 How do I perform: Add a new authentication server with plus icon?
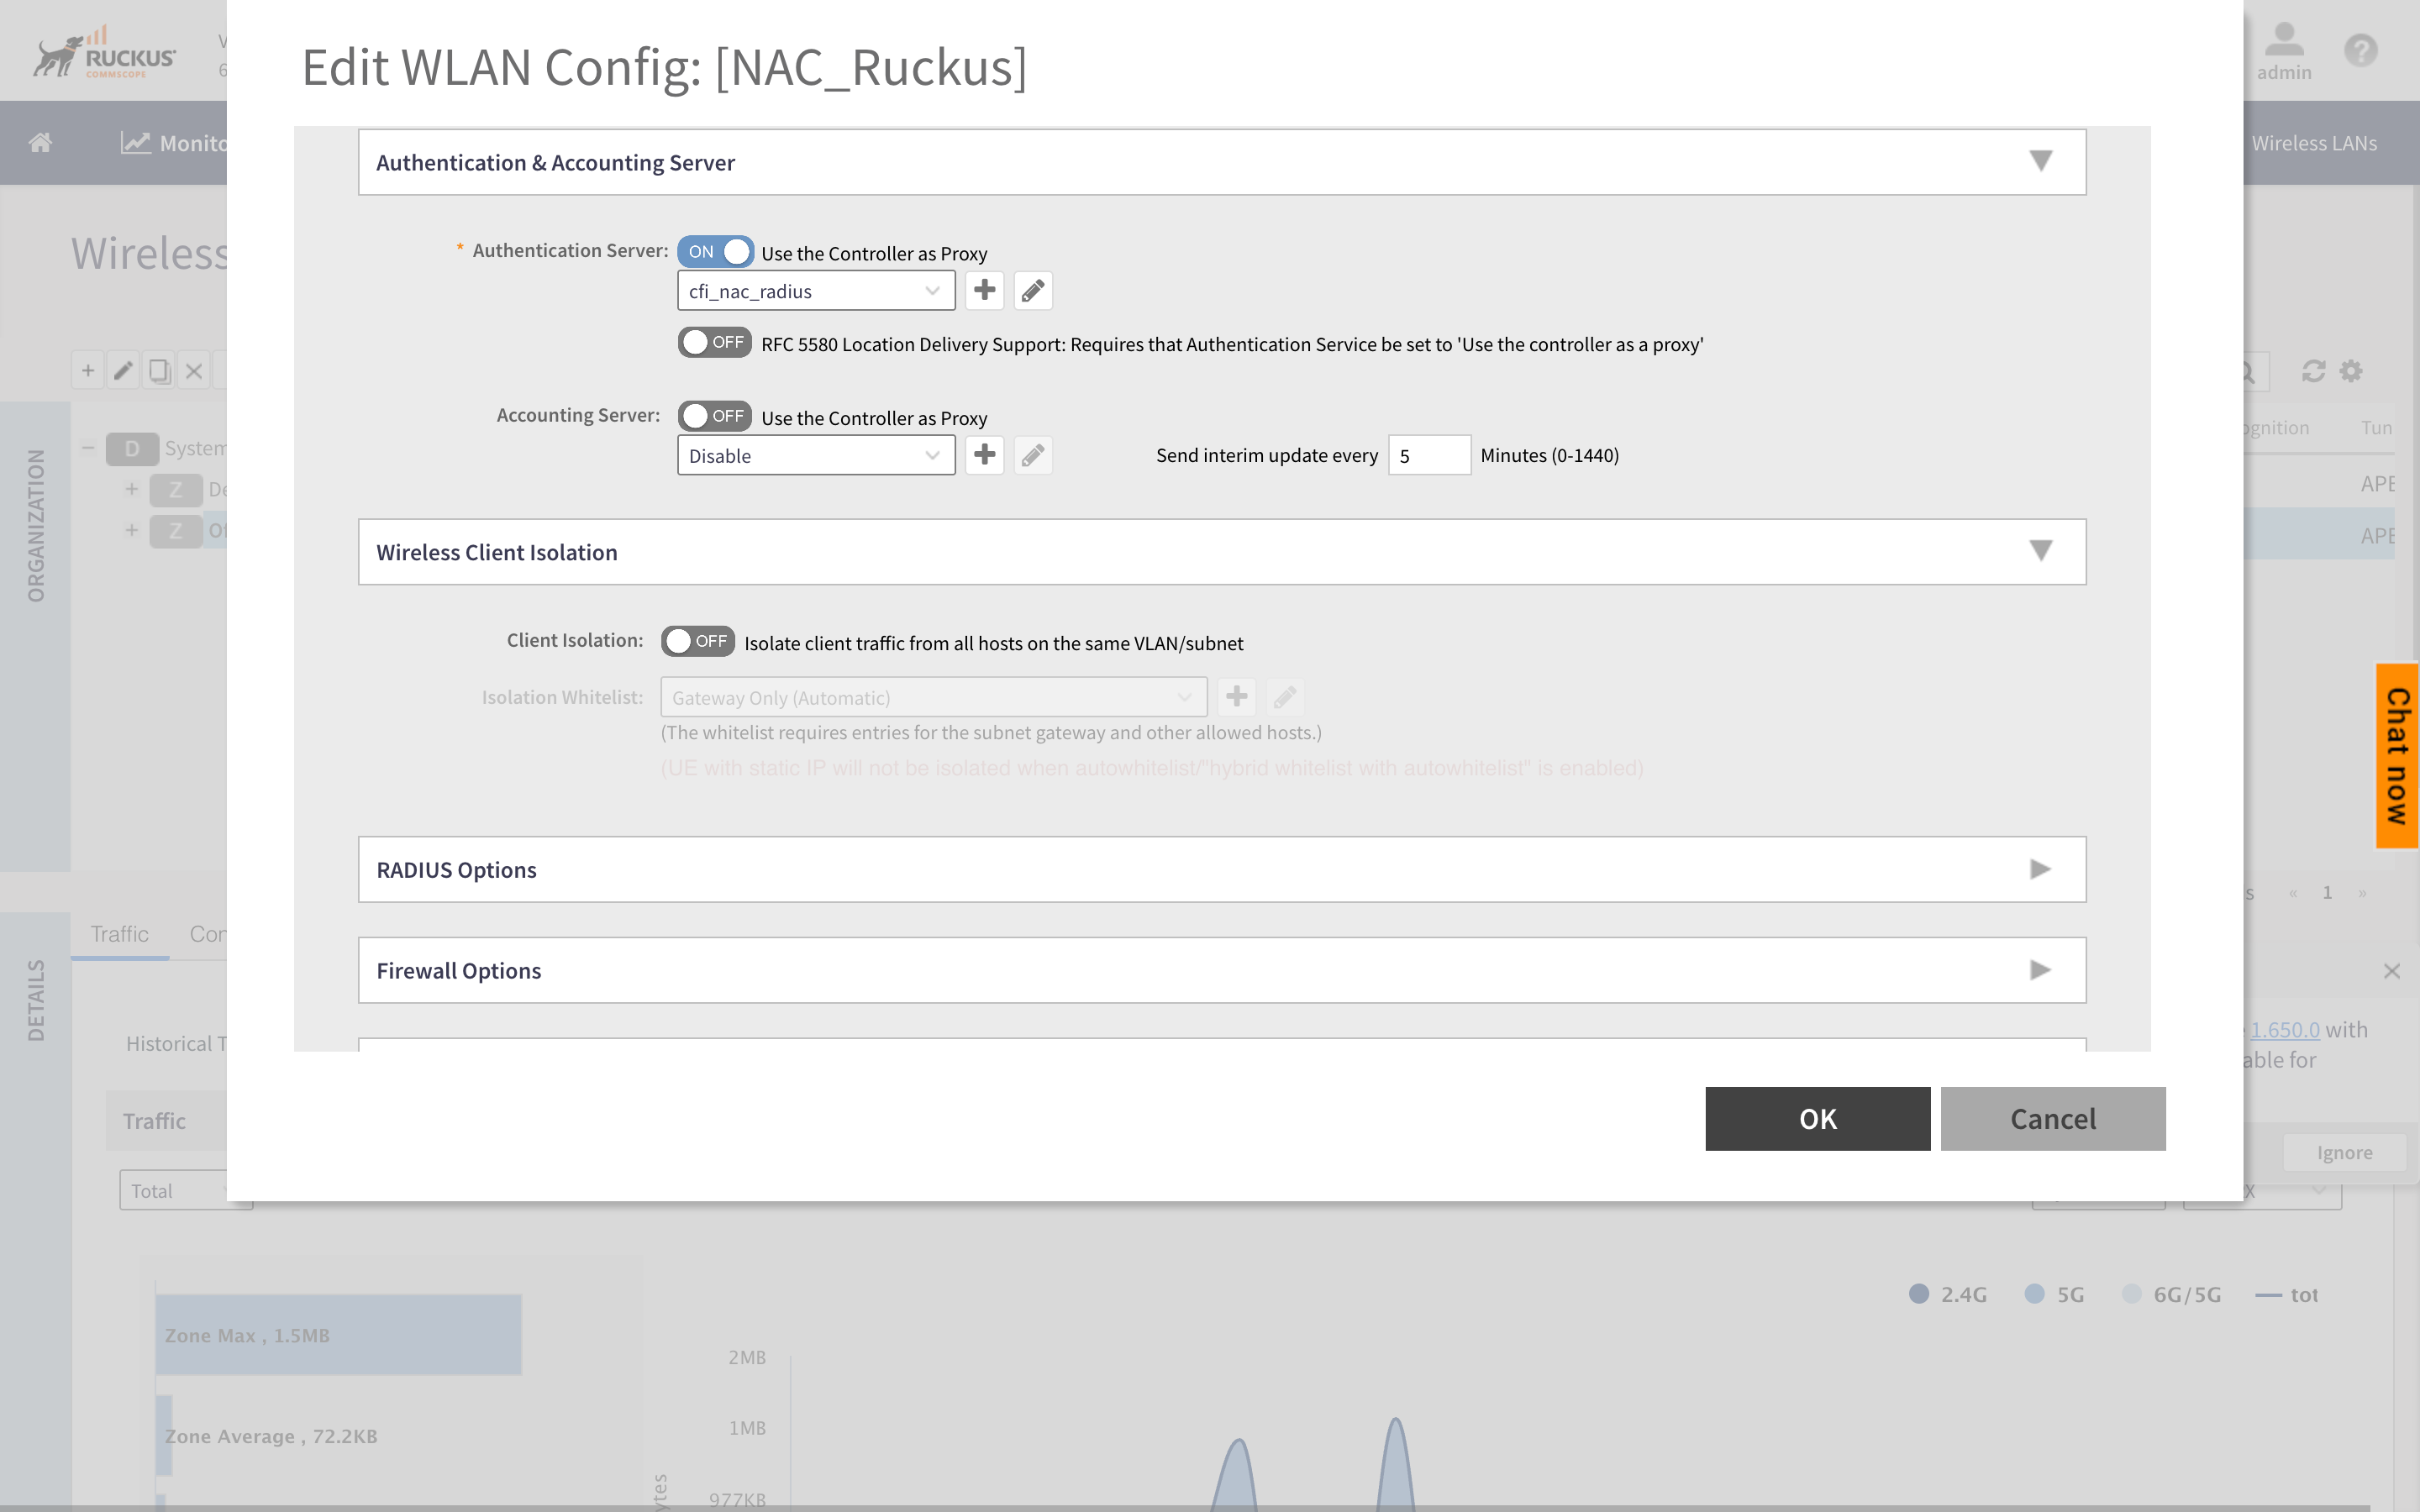click(984, 290)
